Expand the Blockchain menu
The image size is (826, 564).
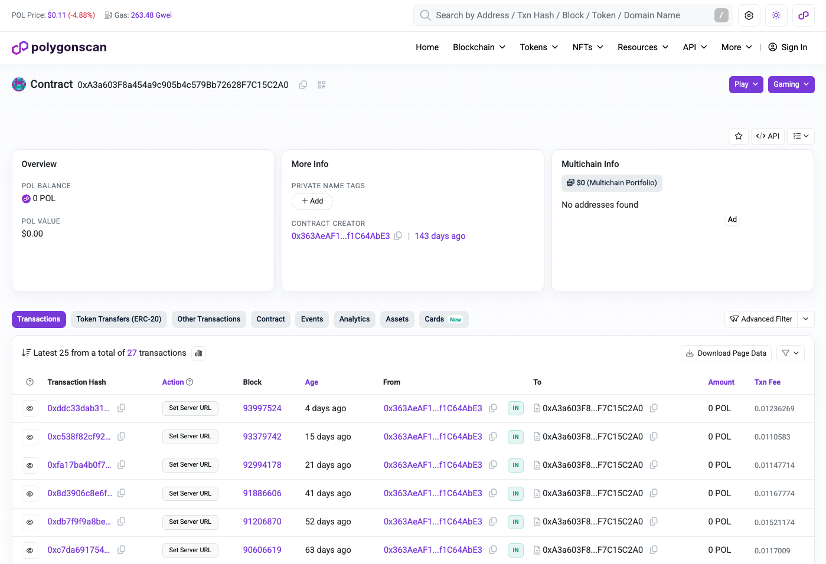pyautogui.click(x=479, y=47)
